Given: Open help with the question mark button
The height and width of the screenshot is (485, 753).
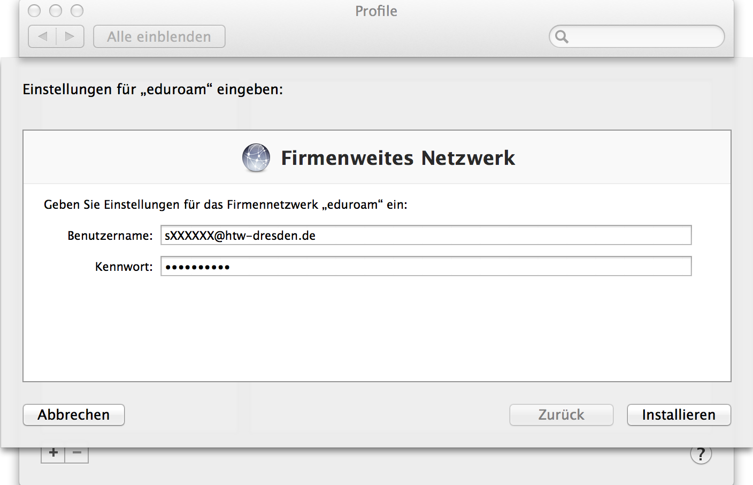Looking at the screenshot, I should 701,454.
